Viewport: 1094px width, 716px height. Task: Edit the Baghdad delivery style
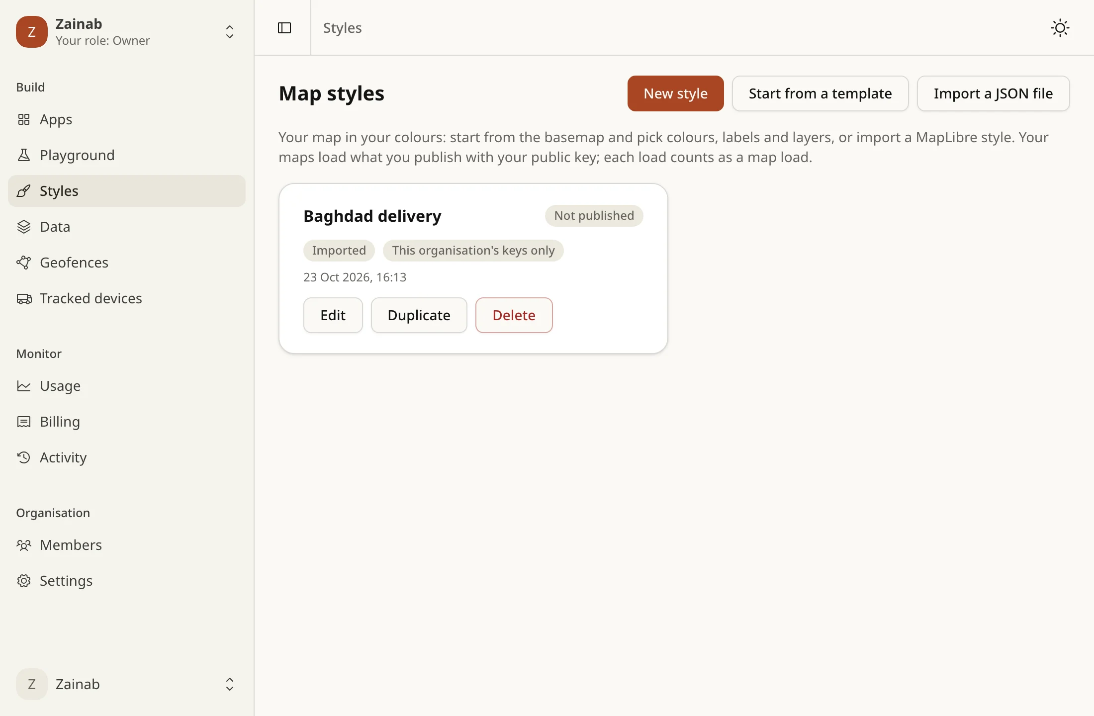point(333,315)
